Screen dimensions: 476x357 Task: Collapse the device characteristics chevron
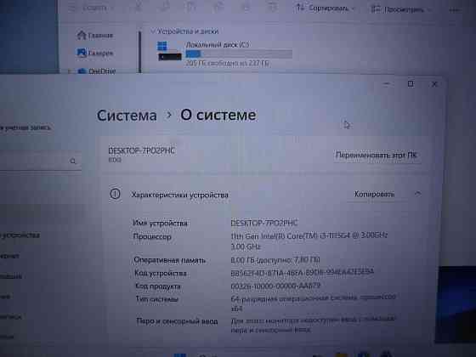[417, 194]
